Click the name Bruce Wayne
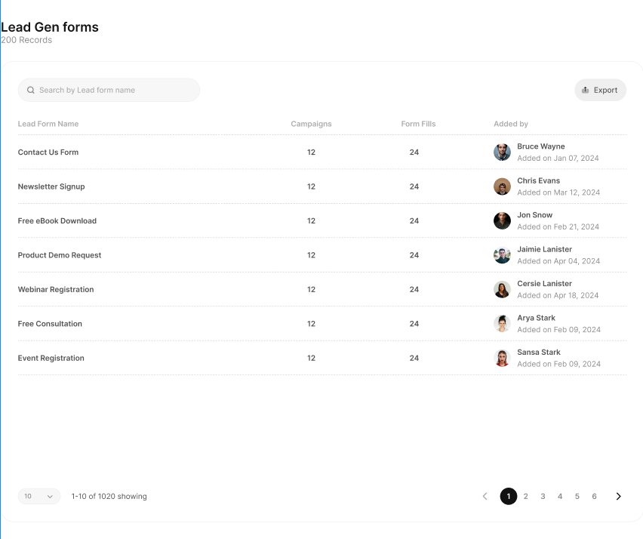The image size is (643, 539). click(541, 146)
